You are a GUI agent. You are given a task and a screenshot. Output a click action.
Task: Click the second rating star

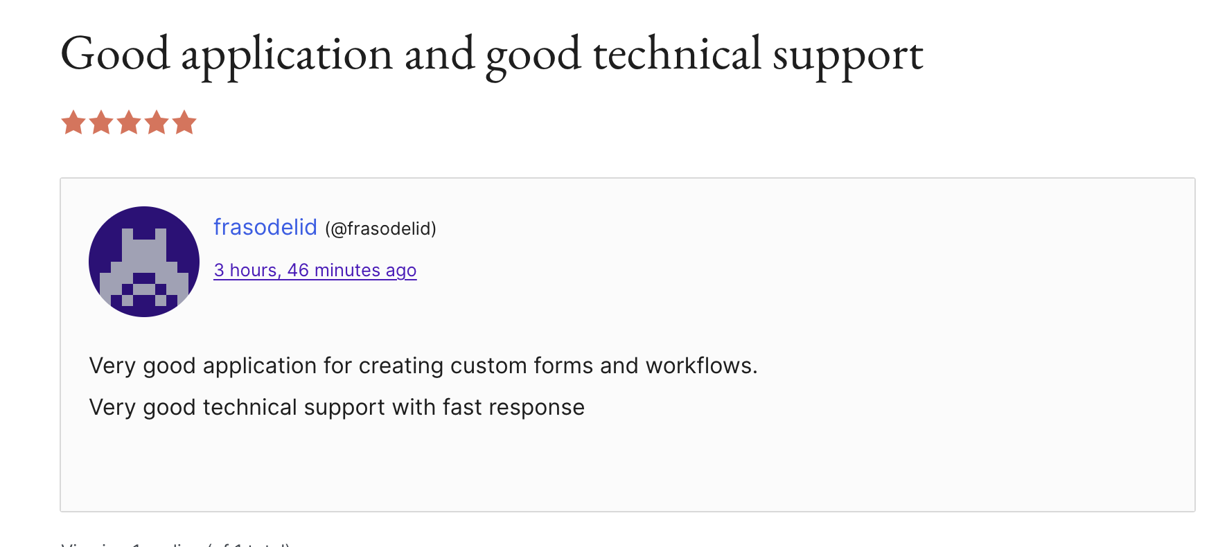point(101,123)
